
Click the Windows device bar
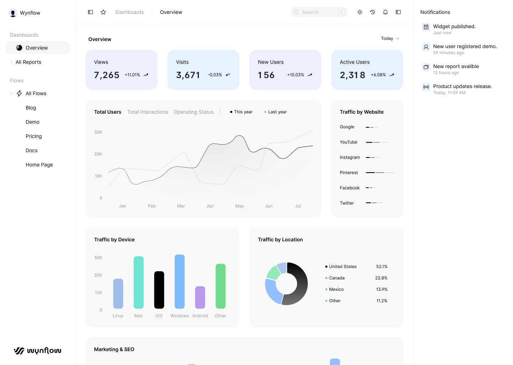tap(180, 282)
